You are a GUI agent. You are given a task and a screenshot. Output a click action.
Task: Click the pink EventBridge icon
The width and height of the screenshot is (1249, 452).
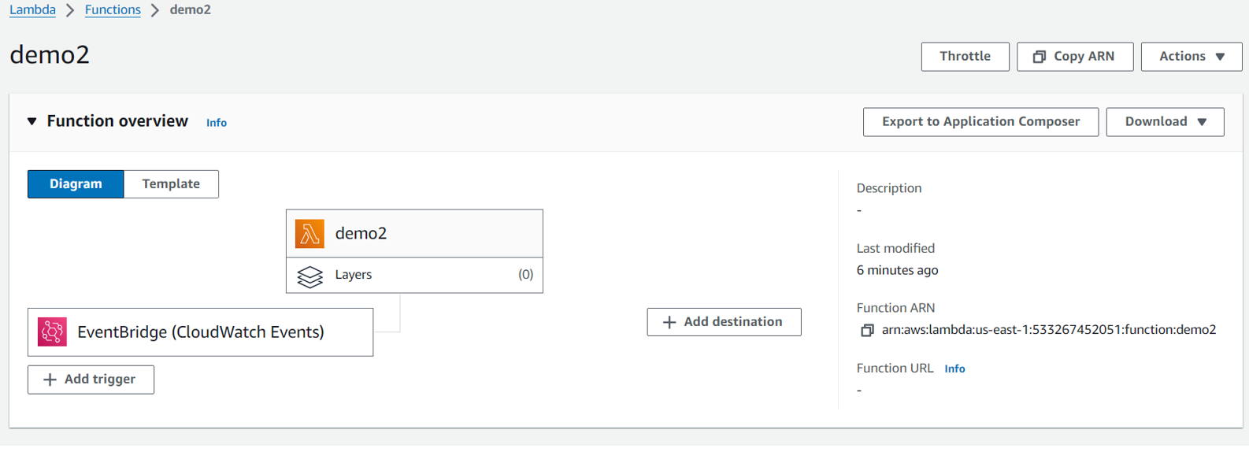[x=52, y=332]
